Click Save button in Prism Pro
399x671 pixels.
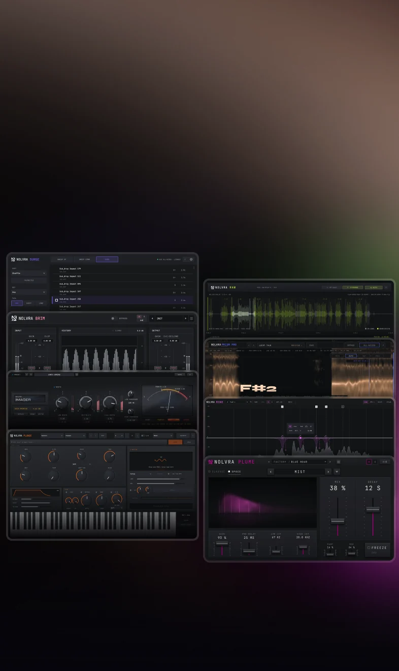311,345
